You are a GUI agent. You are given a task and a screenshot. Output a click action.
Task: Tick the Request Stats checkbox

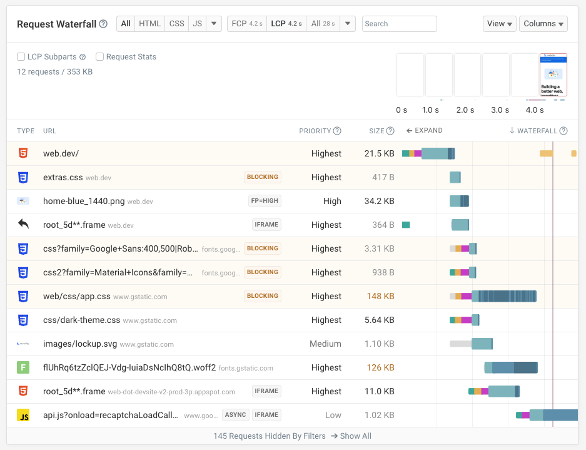point(100,57)
